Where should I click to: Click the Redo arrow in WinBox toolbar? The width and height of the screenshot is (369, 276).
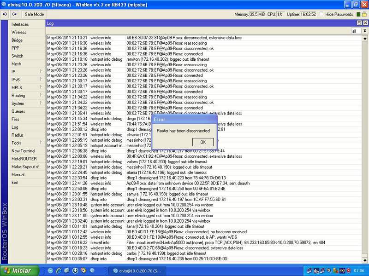tap(14, 14)
